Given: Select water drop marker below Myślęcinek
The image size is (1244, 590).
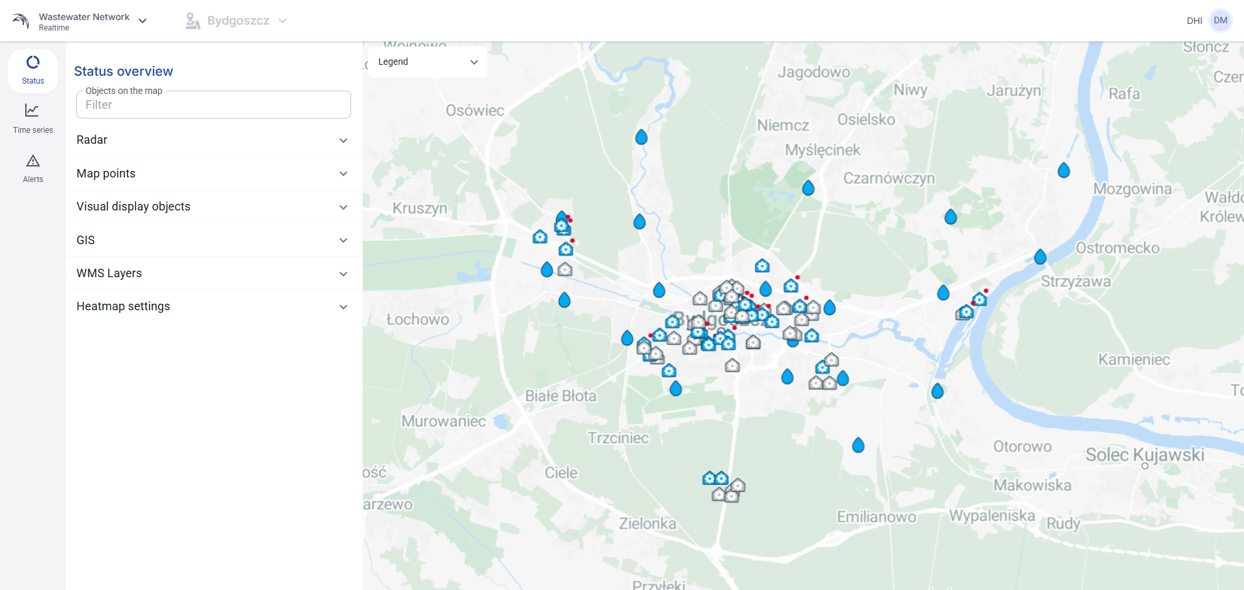Looking at the screenshot, I should click(x=808, y=188).
